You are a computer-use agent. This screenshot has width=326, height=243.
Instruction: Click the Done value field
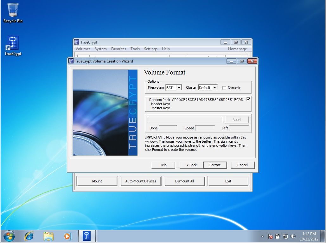[168, 128]
